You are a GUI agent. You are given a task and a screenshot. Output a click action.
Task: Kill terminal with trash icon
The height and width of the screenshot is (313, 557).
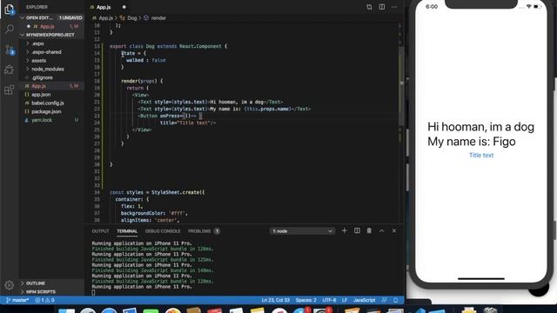(x=369, y=230)
